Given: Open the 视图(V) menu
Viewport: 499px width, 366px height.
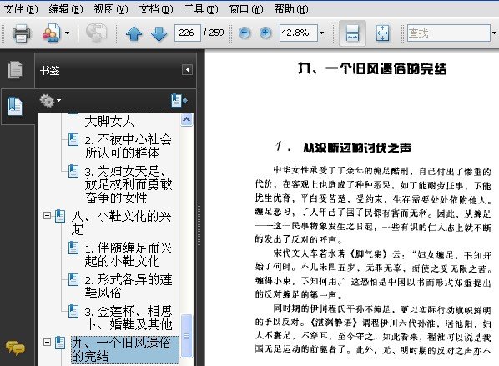Looking at the screenshot, I should click(111, 9).
